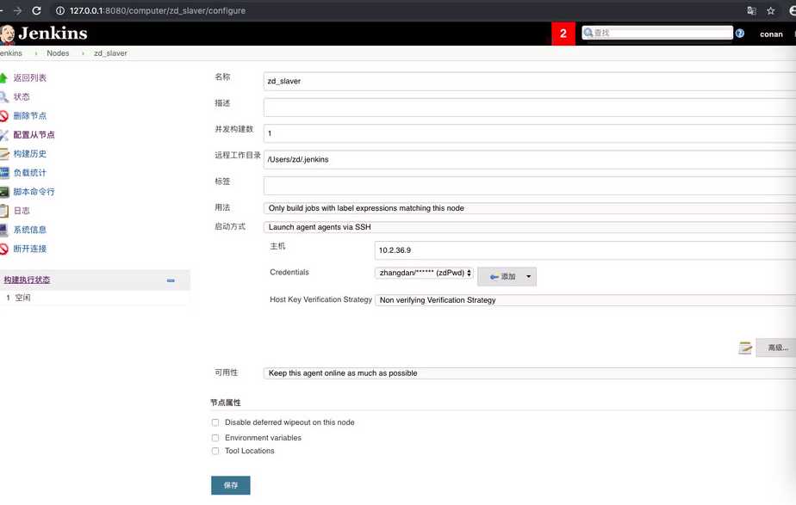Open the 断开连接 sidebar link
The height and width of the screenshot is (505, 796).
pyautogui.click(x=30, y=249)
